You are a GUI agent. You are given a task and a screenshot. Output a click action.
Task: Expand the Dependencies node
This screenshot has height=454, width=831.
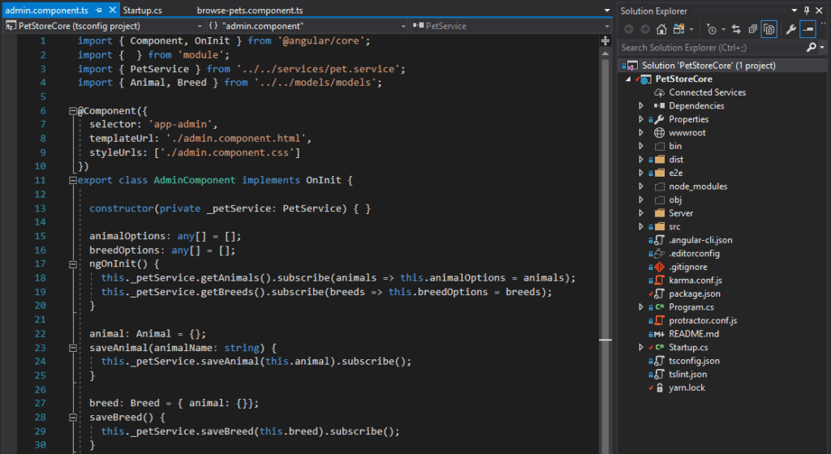click(640, 106)
